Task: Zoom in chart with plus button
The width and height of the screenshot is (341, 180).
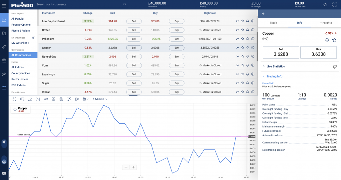Action: [133, 167]
